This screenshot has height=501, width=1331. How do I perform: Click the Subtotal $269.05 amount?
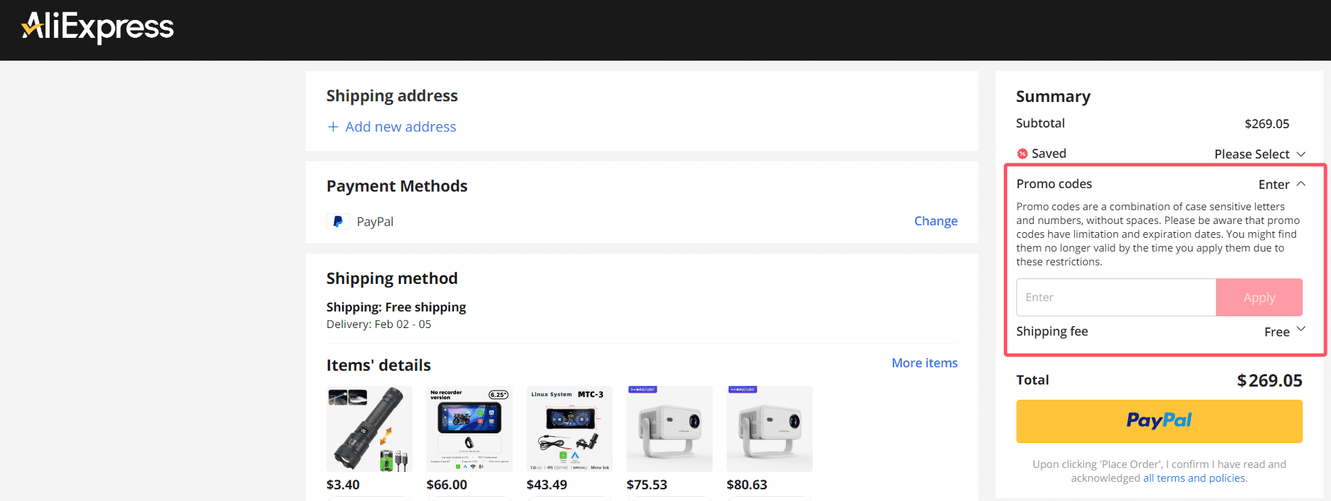pos(1267,124)
